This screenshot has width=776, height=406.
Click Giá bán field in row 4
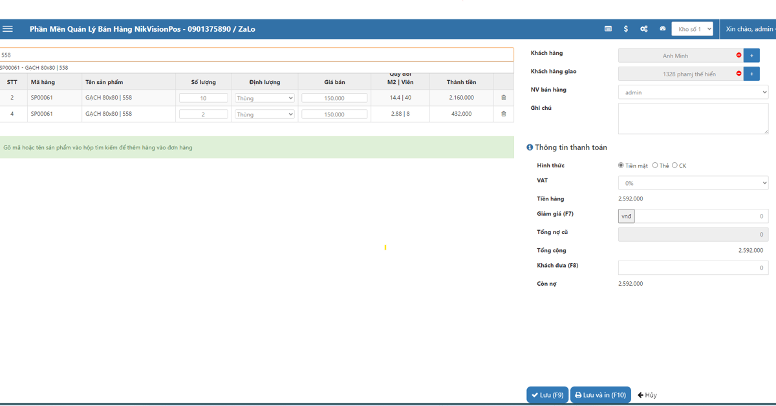click(x=334, y=114)
